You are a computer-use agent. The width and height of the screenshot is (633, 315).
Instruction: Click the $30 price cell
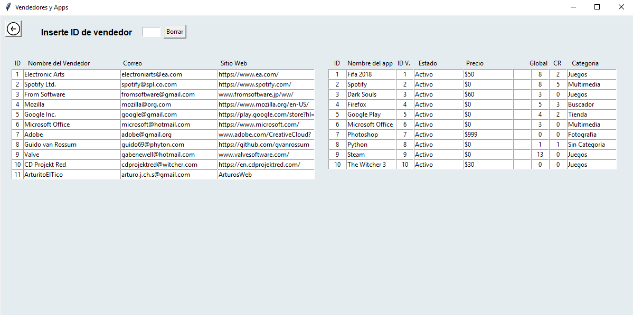pyautogui.click(x=488, y=165)
